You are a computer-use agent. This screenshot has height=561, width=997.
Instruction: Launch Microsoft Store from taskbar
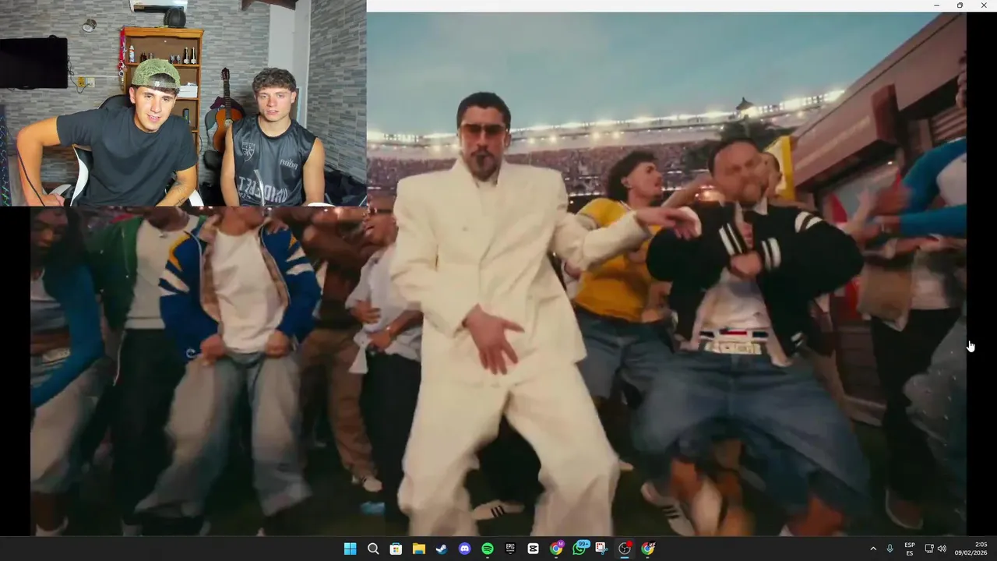pos(396,549)
